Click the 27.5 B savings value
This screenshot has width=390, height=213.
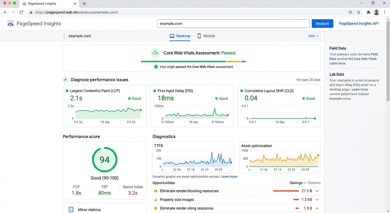307,191
